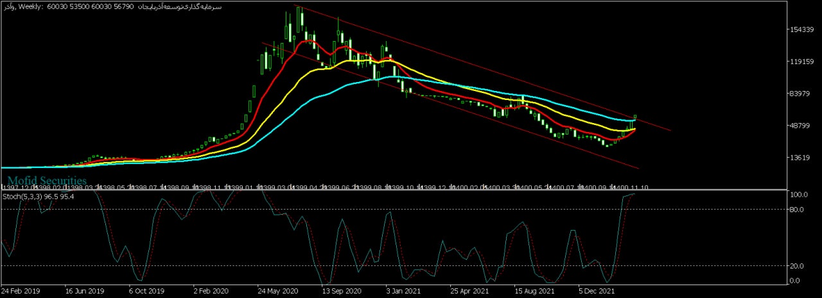Click the 13619 price axis label
This screenshot has width=822, height=298.
pos(803,157)
